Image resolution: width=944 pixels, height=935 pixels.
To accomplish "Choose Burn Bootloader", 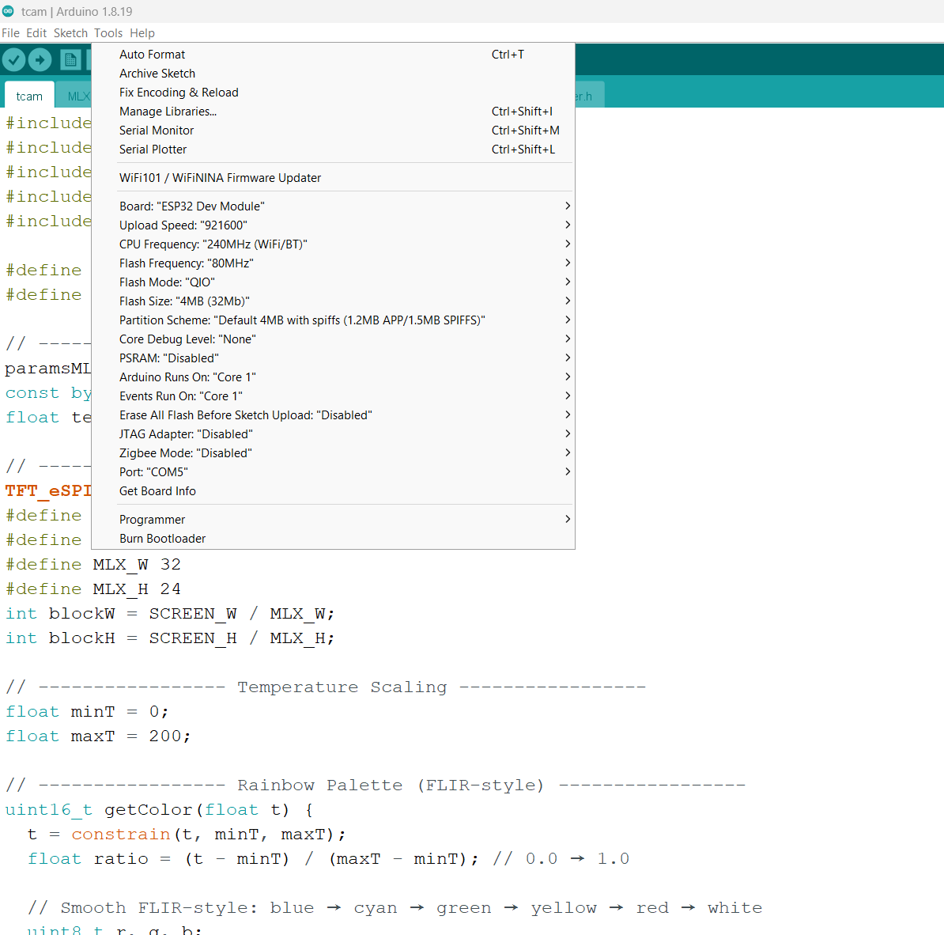I will pos(333,539).
